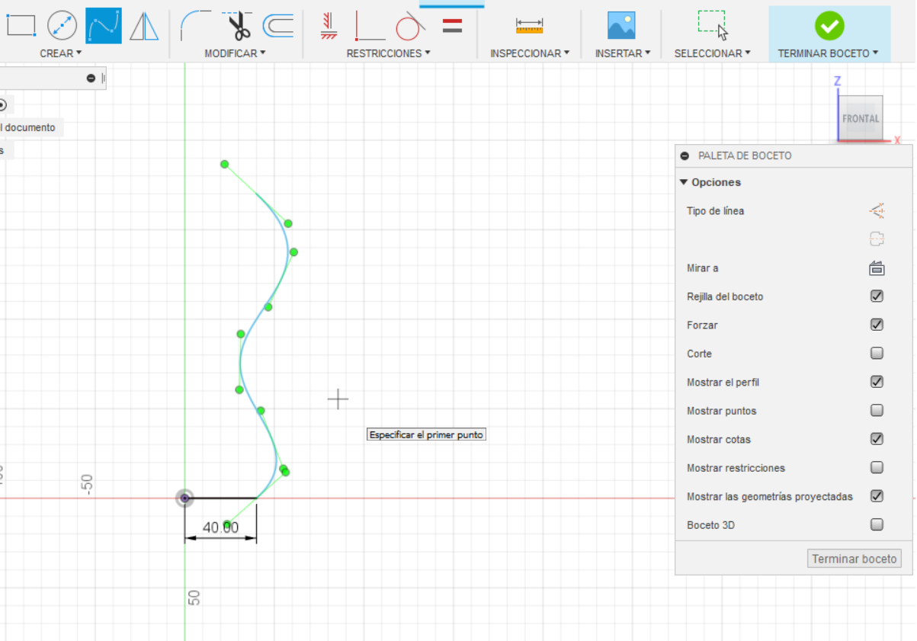Collapse the Paleta de Boceto panel
Viewport: 917px width, 641px height.
(x=684, y=155)
